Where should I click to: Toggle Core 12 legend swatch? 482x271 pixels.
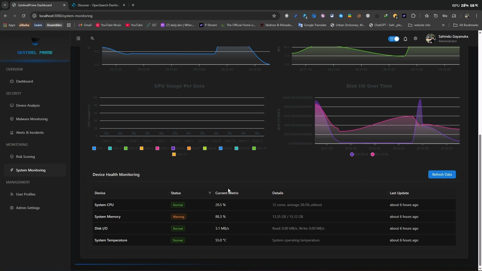[x=174, y=154]
